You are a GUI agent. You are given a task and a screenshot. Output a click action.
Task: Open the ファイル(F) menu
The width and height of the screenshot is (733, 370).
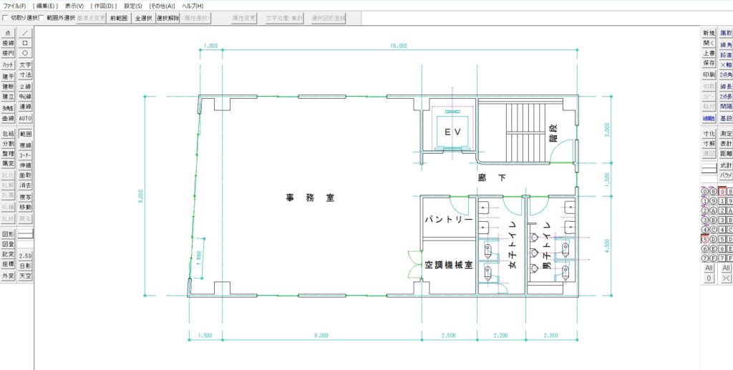tap(15, 6)
